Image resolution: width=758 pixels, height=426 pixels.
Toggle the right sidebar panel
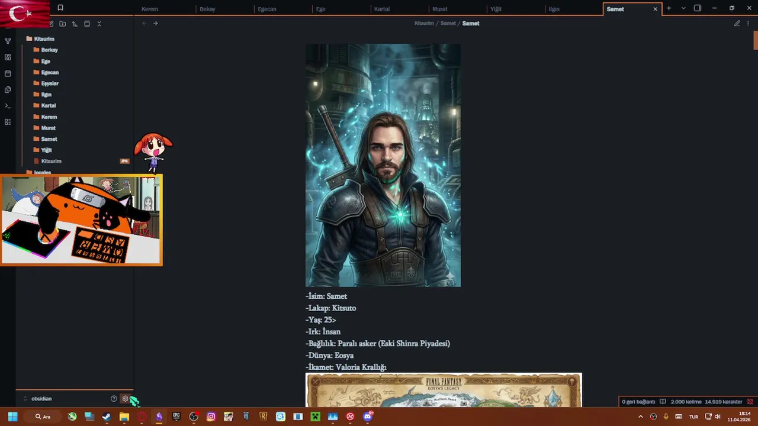click(698, 8)
